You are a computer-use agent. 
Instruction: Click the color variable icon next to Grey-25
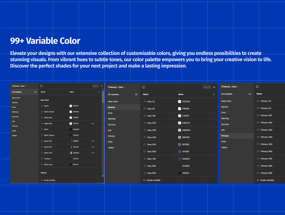click(x=144, y=101)
